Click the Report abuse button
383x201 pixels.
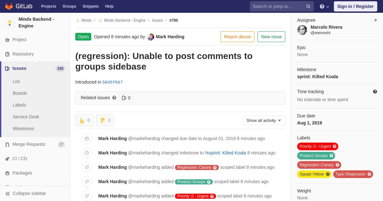[237, 37]
